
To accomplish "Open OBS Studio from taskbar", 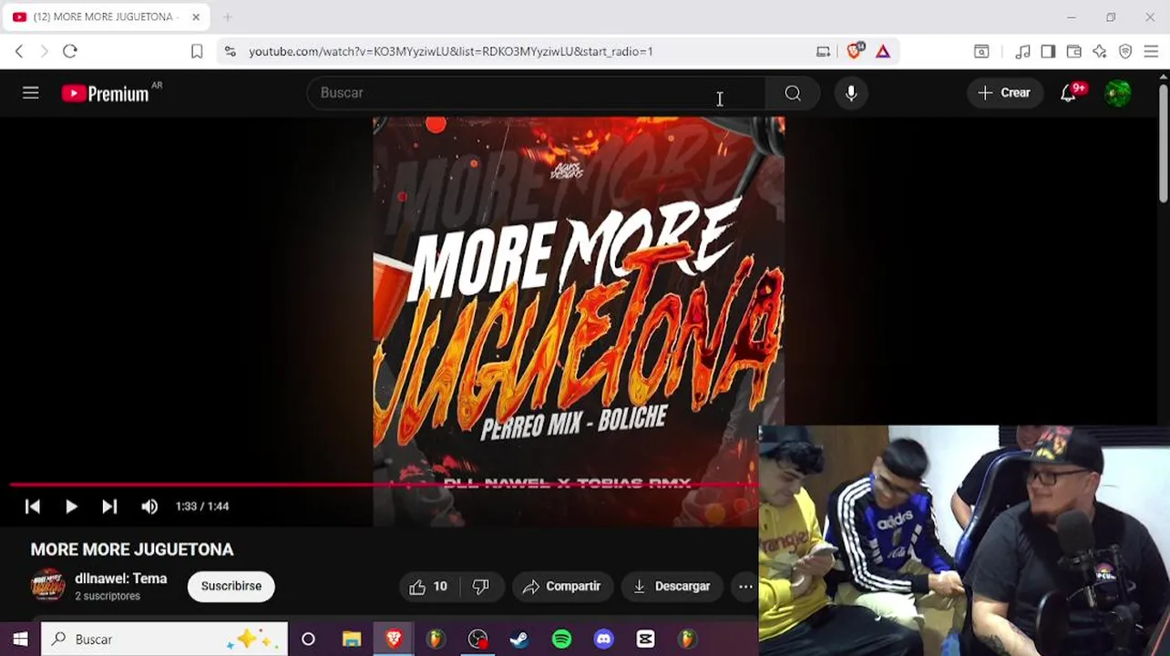I will coord(477,640).
